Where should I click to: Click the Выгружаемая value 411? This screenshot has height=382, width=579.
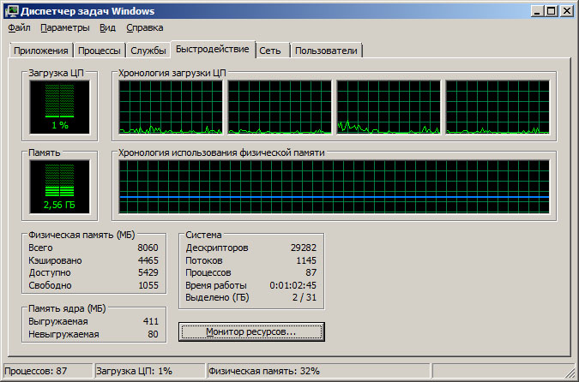pyautogui.click(x=151, y=321)
